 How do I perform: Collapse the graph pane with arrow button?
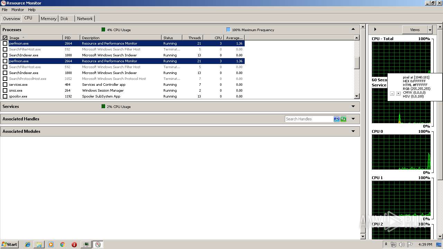click(375, 29)
